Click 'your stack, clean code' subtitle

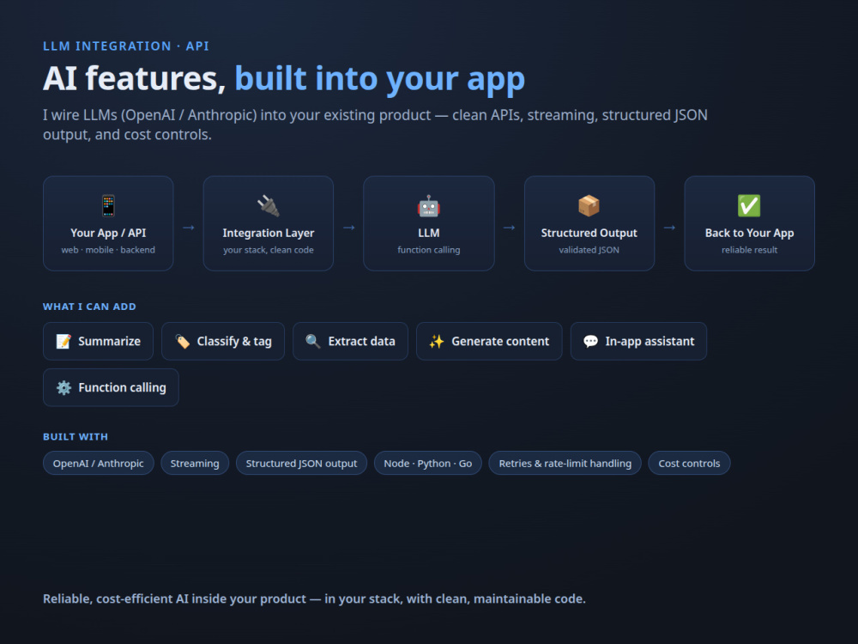268,250
